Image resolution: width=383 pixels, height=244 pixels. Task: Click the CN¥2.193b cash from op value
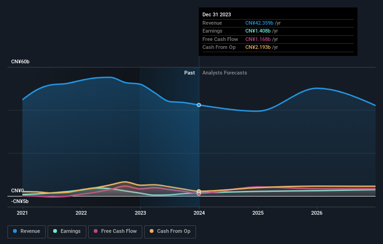(x=258, y=47)
